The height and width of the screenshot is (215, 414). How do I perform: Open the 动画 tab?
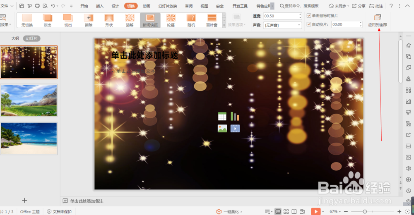[146, 6]
